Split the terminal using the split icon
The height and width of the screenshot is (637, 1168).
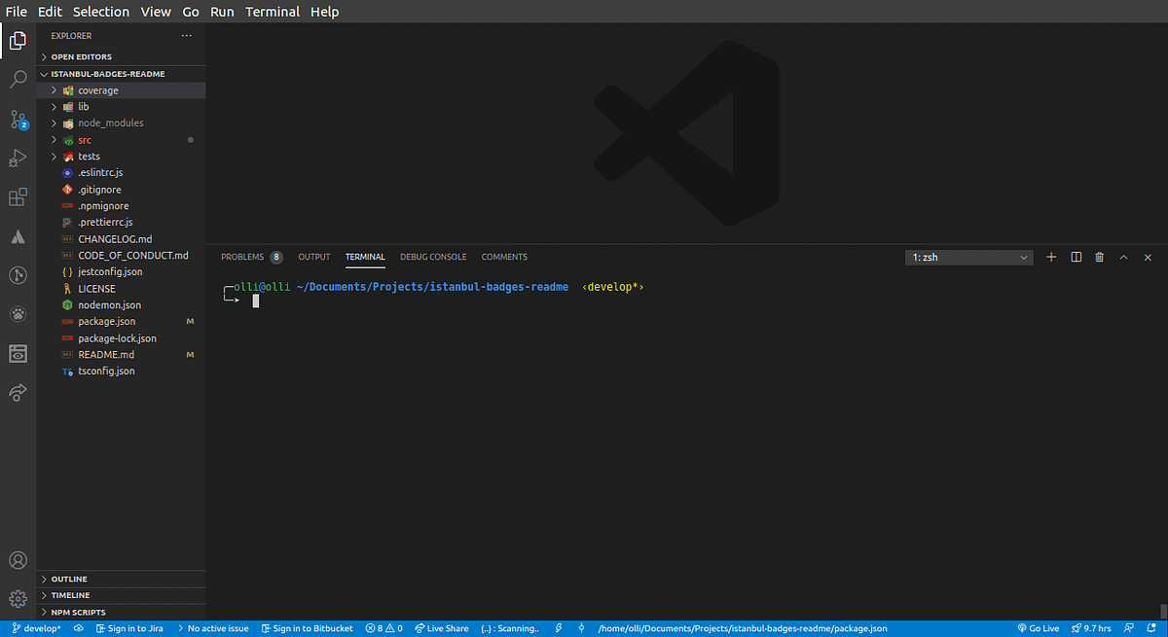point(1075,257)
